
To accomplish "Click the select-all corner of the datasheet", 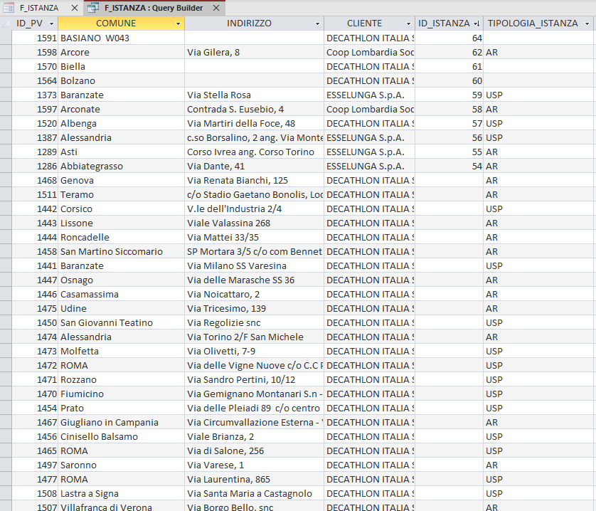I will [x=6, y=23].
